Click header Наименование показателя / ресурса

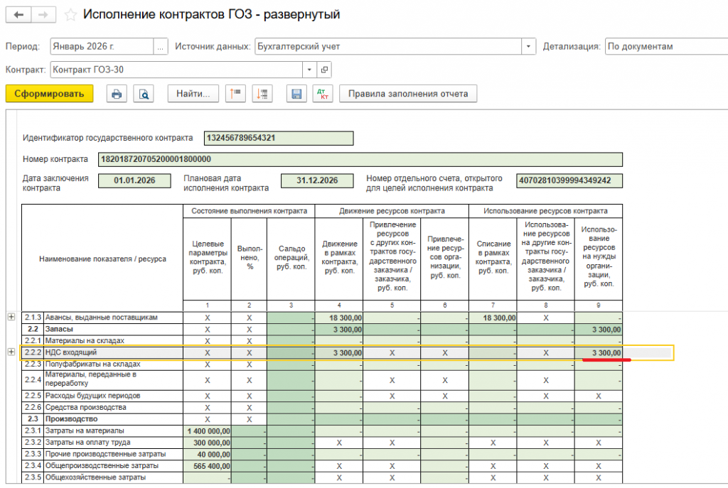click(x=102, y=259)
